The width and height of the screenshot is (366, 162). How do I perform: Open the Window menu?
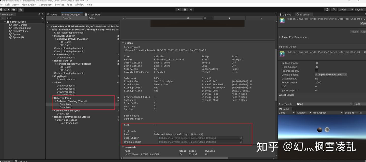coord(79,5)
